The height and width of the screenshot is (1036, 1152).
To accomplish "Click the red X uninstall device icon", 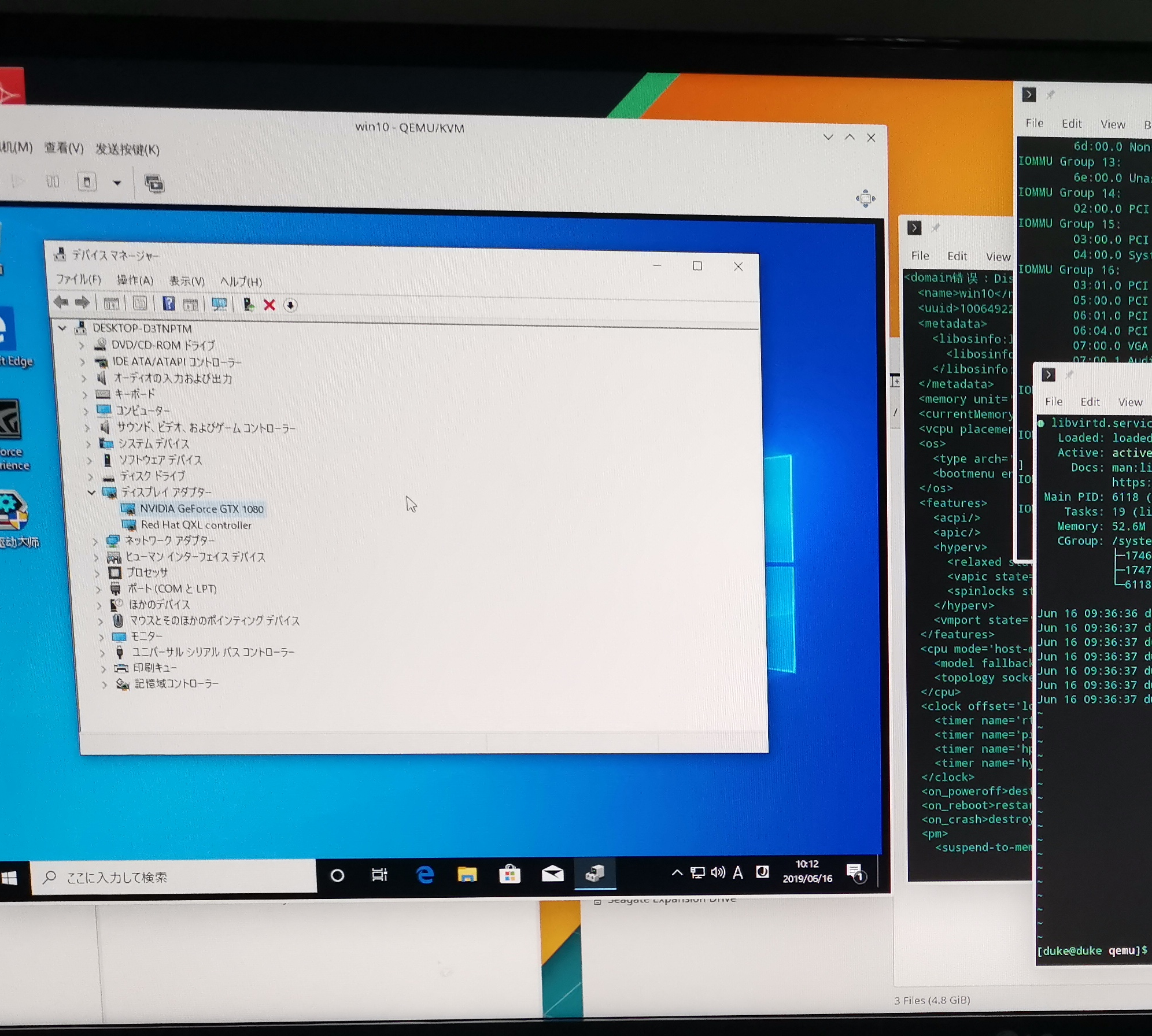I will click(x=269, y=305).
